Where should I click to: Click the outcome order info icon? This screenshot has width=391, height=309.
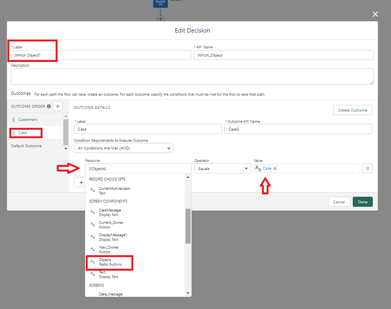[49, 106]
